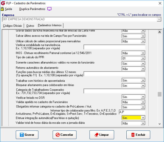
Task: Click the Gravar save button
Action: click(x=27, y=135)
